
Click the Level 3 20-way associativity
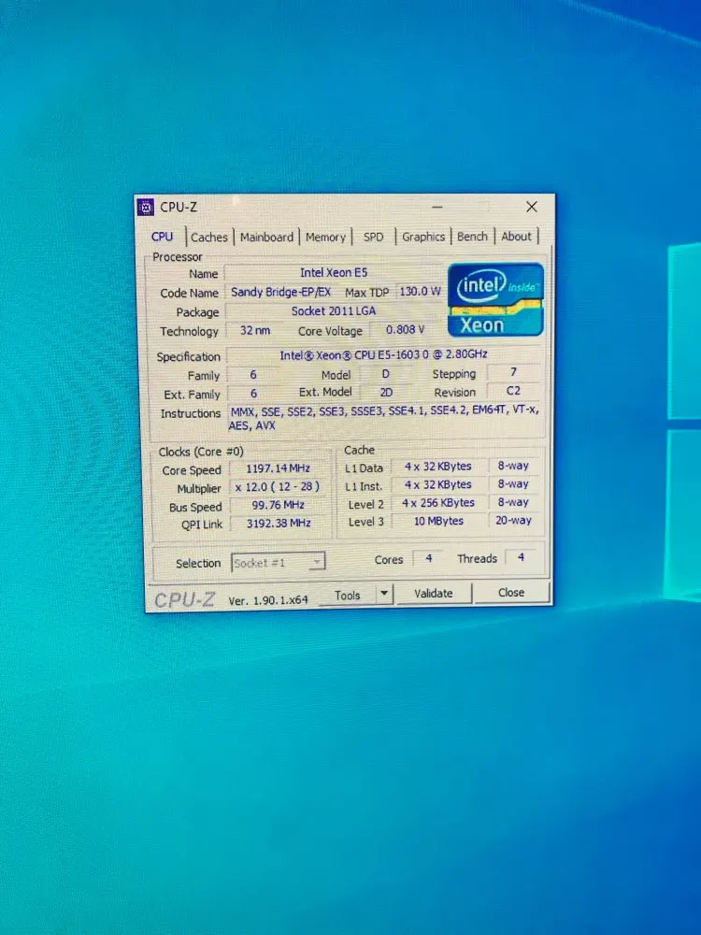[513, 521]
